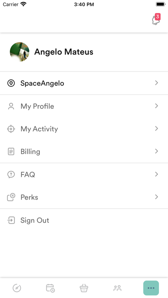Image resolution: width=168 pixels, height=298 pixels.
Task: Open the shopping basket tab icon
Action: coord(84,288)
